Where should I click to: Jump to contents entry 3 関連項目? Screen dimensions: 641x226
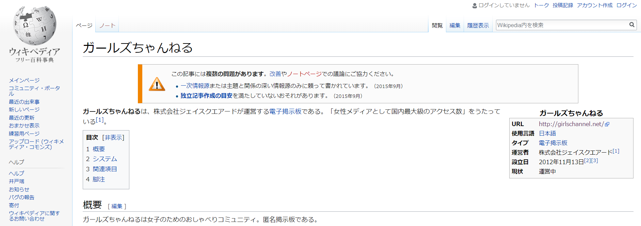[101, 169]
